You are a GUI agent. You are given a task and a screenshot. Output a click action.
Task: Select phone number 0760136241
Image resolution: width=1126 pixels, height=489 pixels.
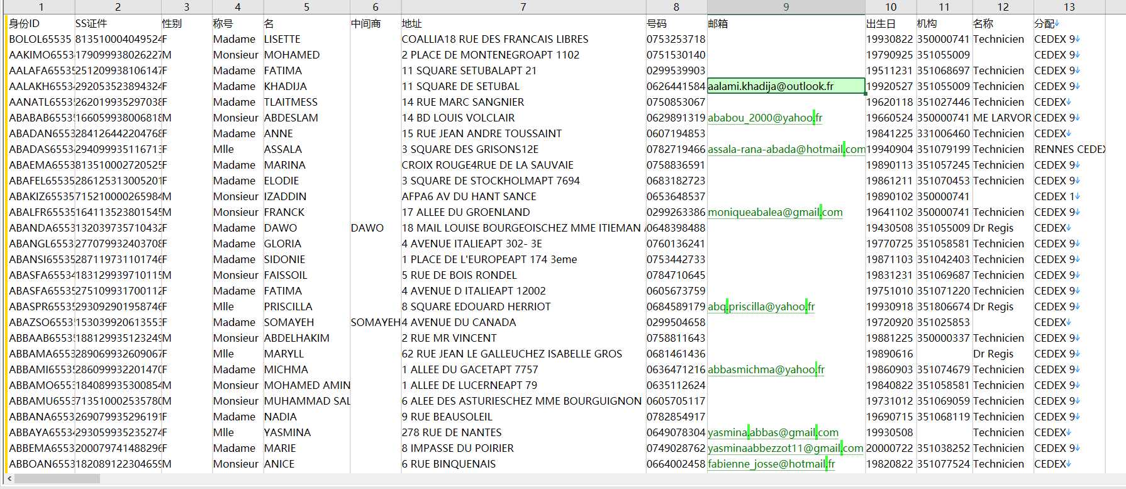(x=676, y=244)
